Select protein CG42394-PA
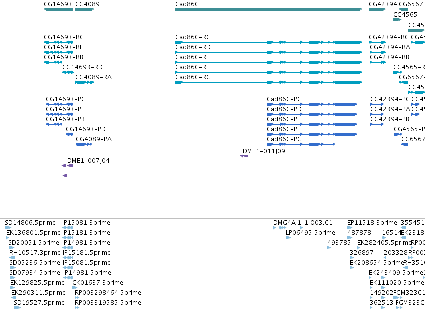 [377, 114]
